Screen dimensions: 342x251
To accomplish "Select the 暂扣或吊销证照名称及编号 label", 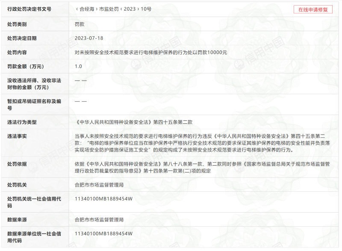I will coord(34,105).
